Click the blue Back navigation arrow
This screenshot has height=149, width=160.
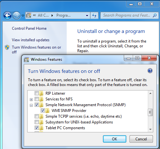click(x=7, y=16)
